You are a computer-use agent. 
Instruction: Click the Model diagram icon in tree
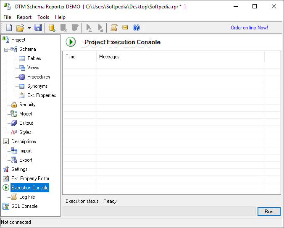point(14,114)
